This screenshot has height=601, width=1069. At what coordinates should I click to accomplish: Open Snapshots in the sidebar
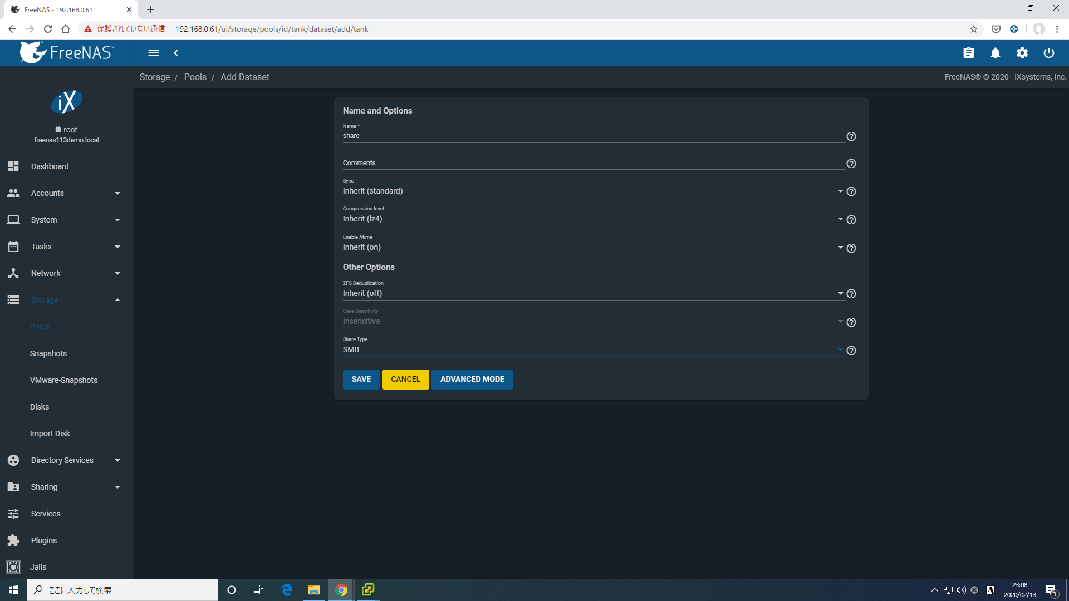point(48,353)
